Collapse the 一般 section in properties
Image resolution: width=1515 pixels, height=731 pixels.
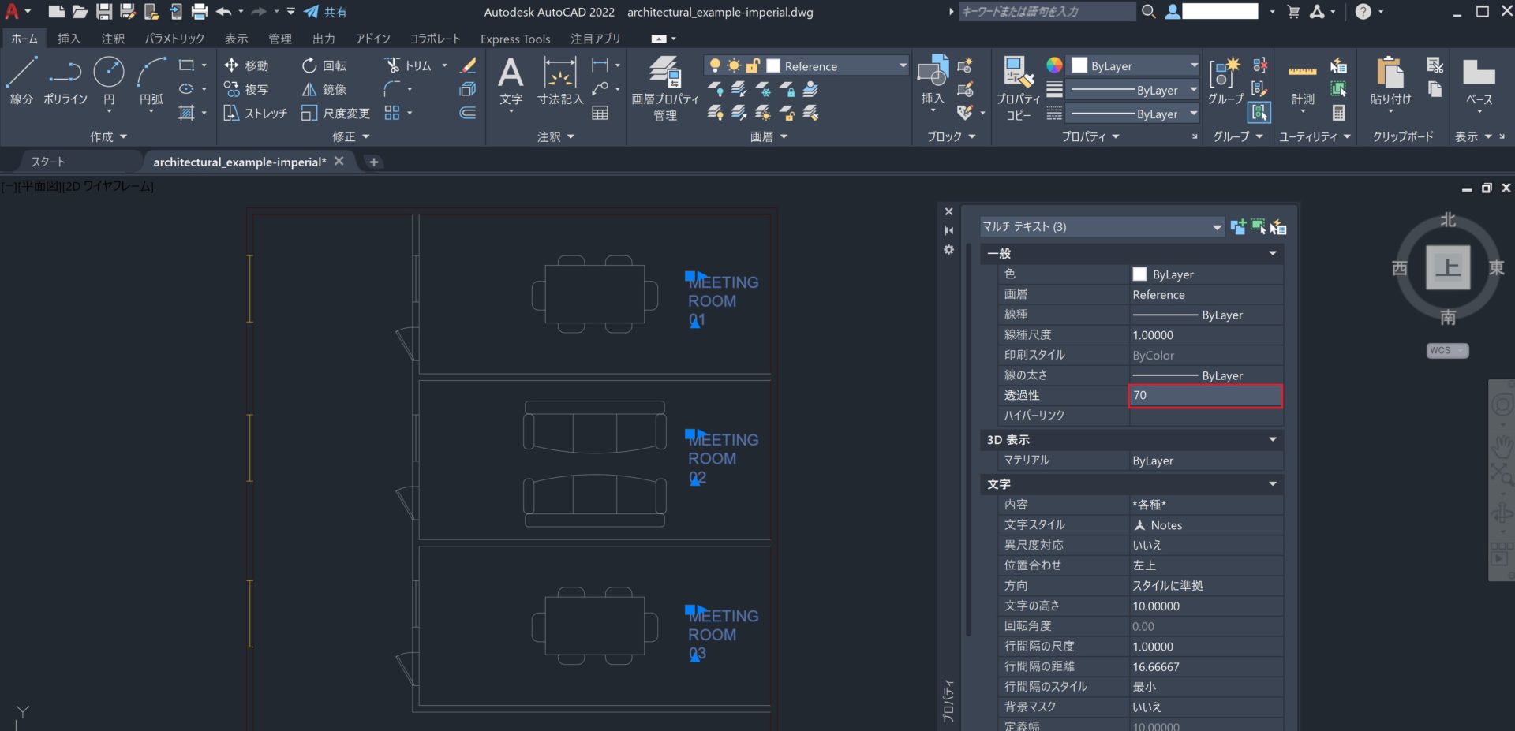(1272, 253)
